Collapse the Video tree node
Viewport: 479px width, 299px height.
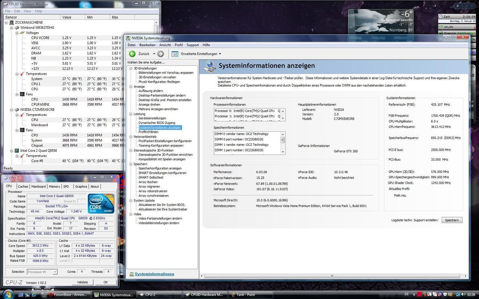click(x=131, y=214)
